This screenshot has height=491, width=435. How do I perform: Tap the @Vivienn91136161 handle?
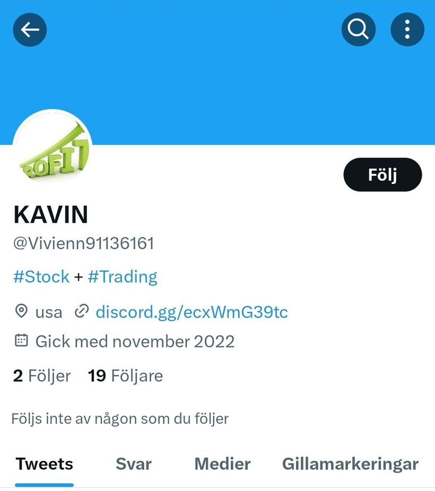point(84,243)
